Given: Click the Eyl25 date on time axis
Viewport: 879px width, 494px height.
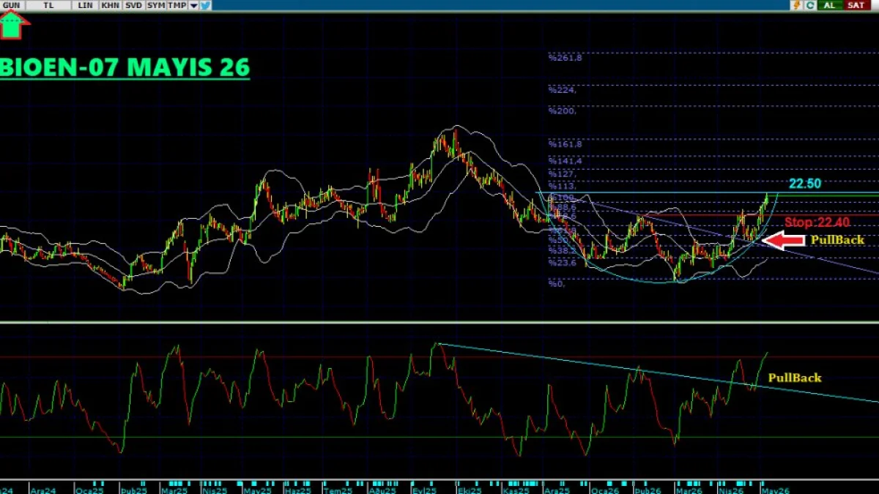Looking at the screenshot, I should 426,490.
